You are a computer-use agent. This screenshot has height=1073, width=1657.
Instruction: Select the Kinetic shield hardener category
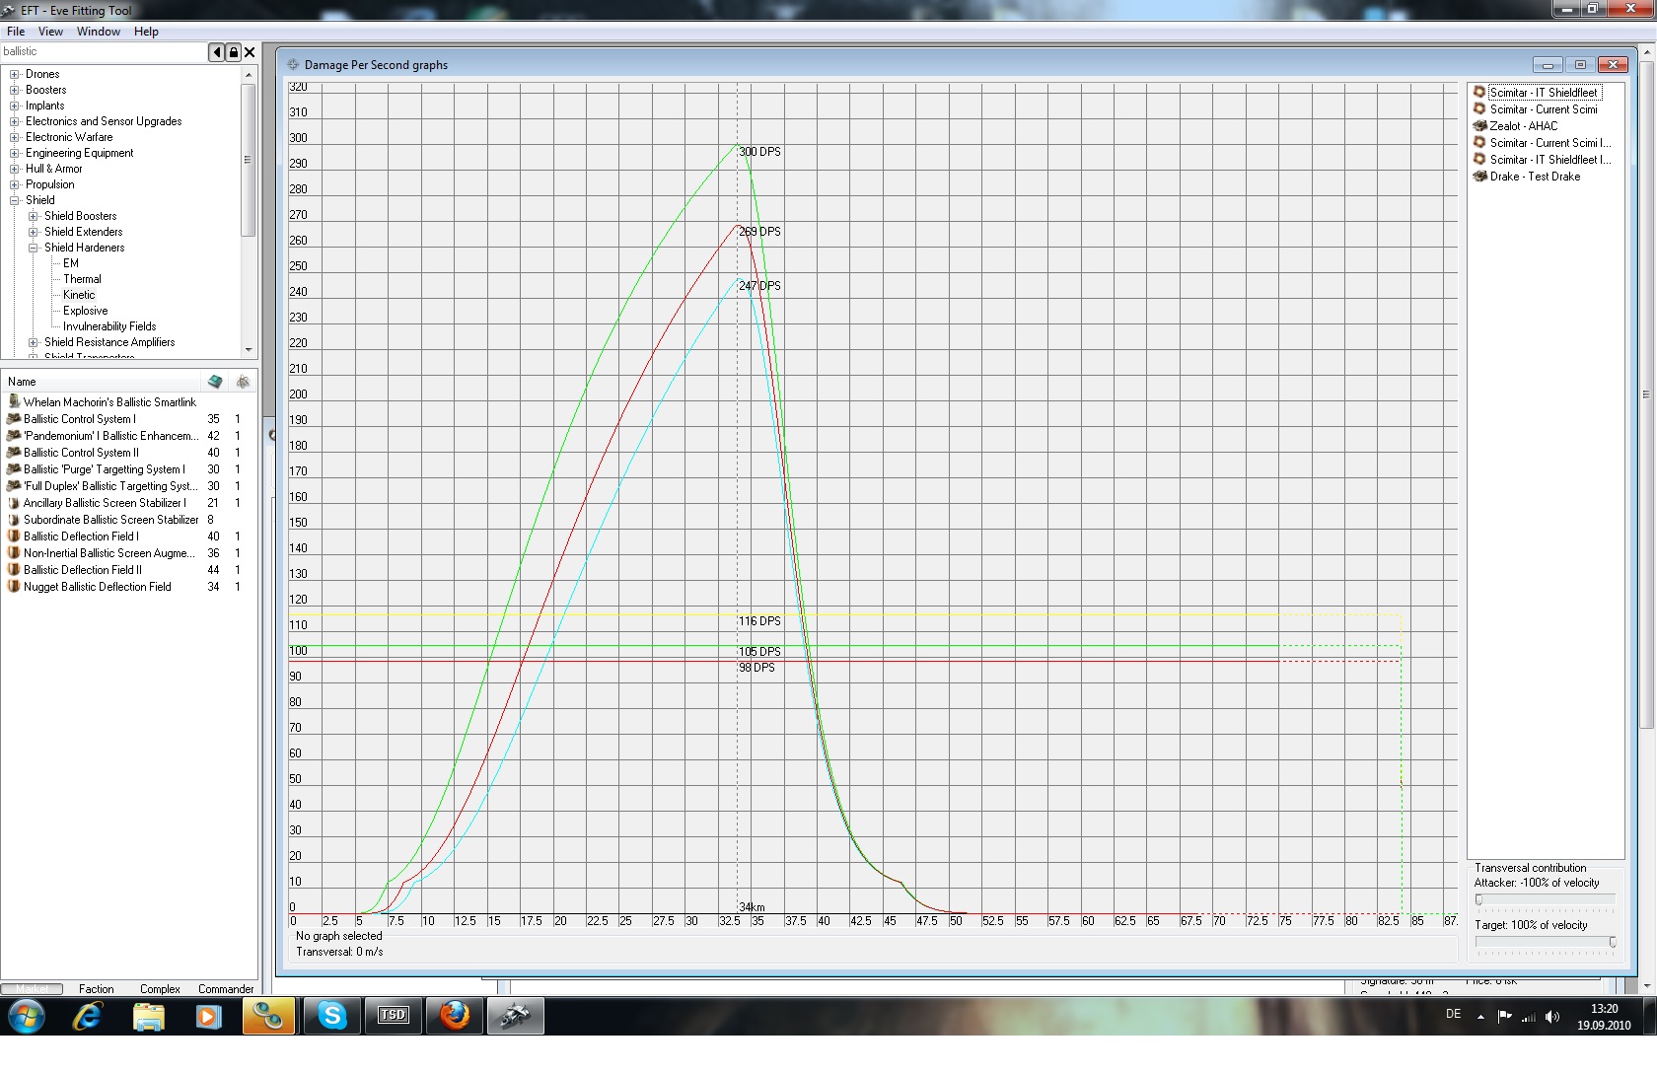coord(79,295)
